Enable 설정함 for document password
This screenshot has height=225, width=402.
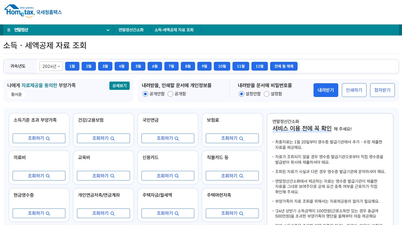pos(266,94)
